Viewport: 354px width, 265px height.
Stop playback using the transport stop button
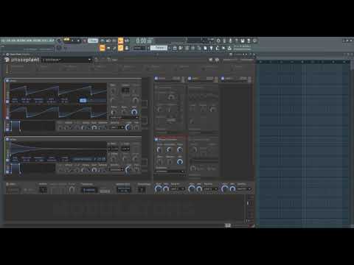point(78,40)
